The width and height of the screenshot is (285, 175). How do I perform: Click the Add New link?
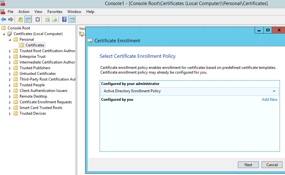point(270,100)
